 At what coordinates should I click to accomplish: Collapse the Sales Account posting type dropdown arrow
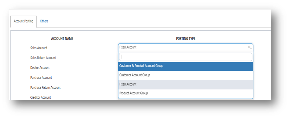point(251,48)
